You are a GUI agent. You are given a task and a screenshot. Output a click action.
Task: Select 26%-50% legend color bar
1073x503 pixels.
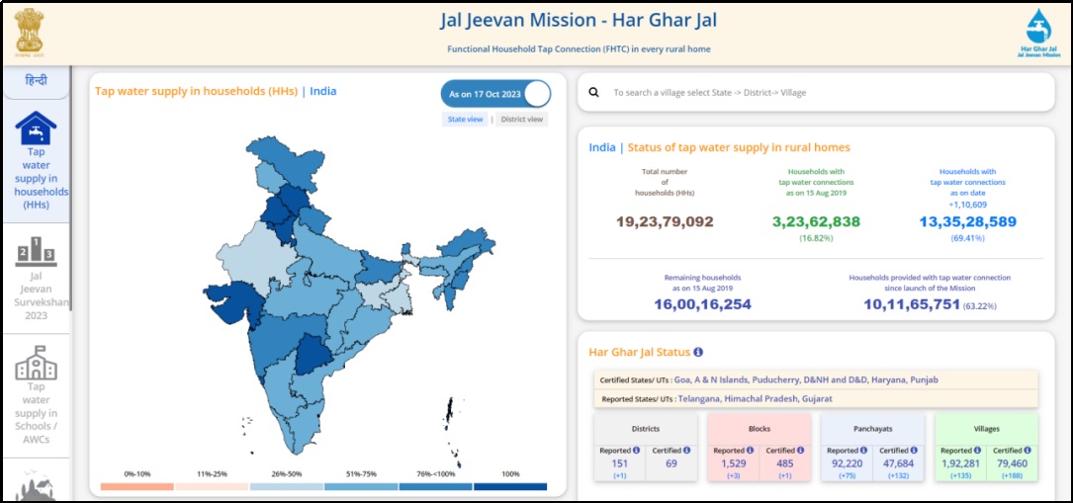point(286,486)
